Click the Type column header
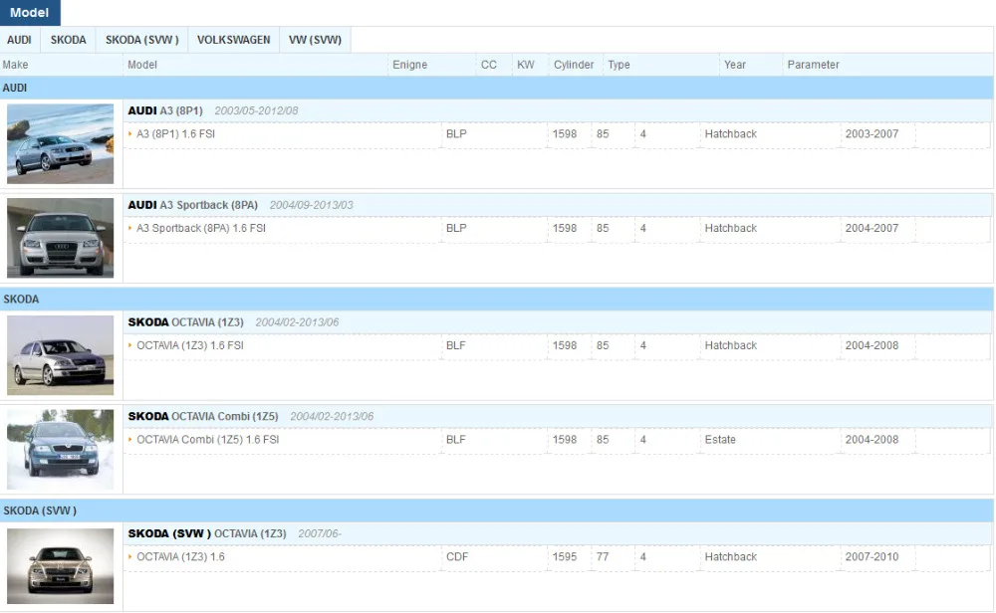996x613 pixels. [x=619, y=65]
